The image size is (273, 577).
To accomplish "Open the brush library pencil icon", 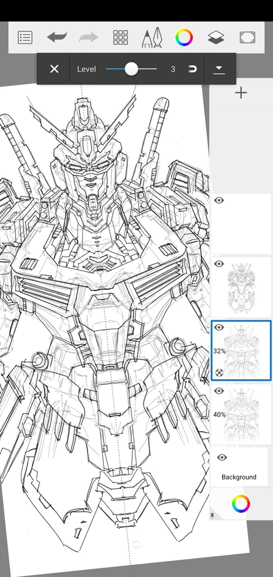I will coord(152,37).
